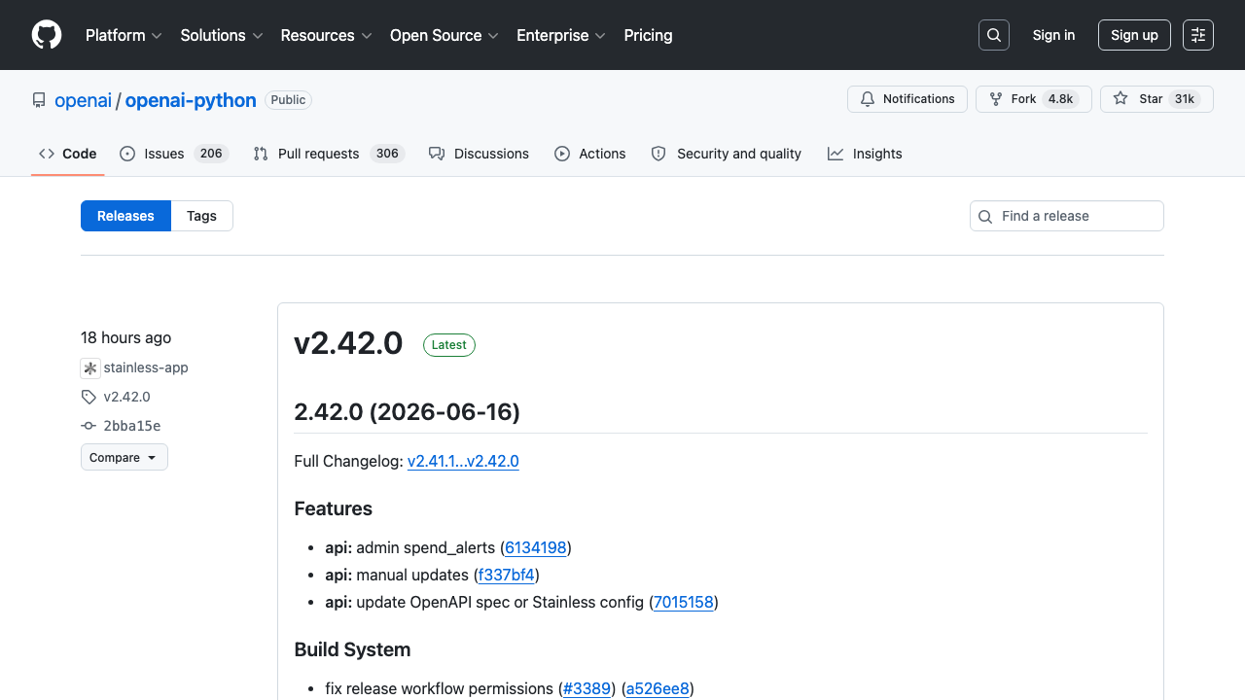Open the openai-python repository link
The width and height of the screenshot is (1245, 700).
[191, 100]
